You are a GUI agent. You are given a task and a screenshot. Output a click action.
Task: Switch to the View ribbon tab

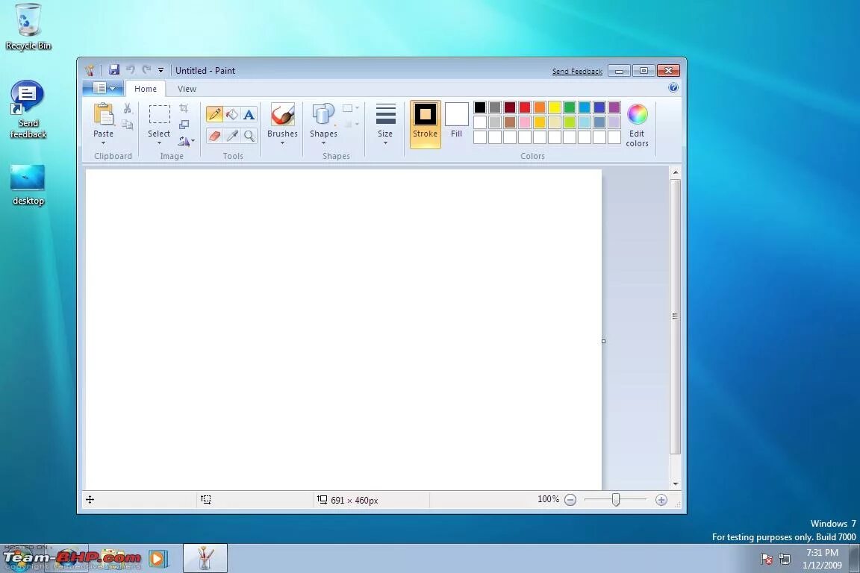click(187, 88)
